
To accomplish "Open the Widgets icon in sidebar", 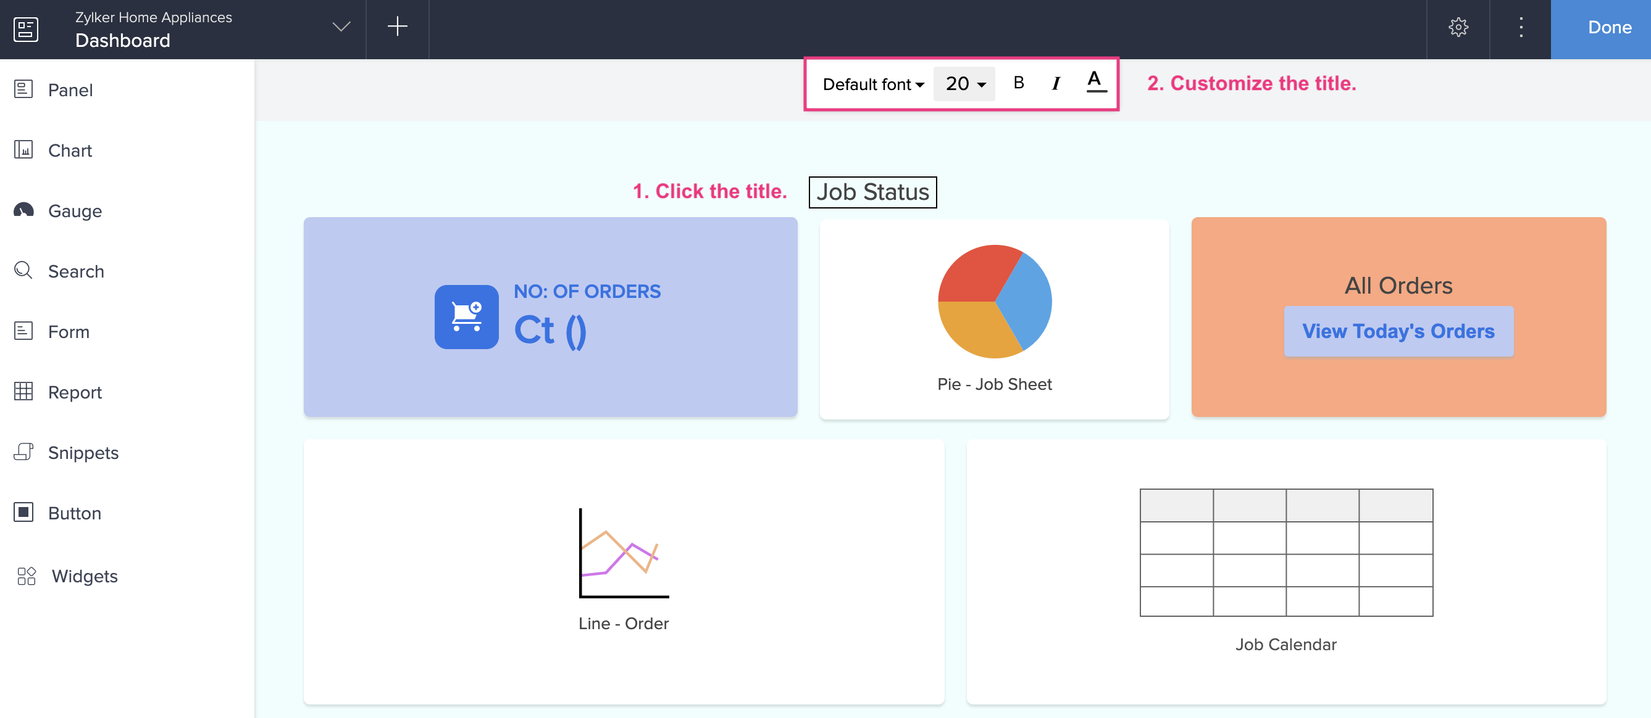I will click(27, 576).
